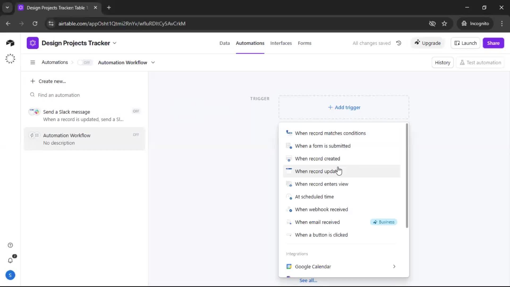This screenshot has height=287, width=510.
Task: Switch to the Interfaces tab
Action: point(281,43)
